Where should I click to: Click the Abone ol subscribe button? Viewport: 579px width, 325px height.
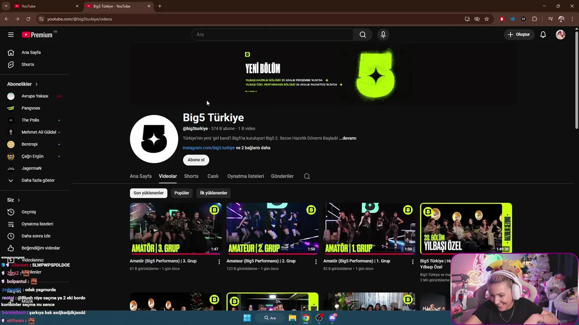click(196, 160)
